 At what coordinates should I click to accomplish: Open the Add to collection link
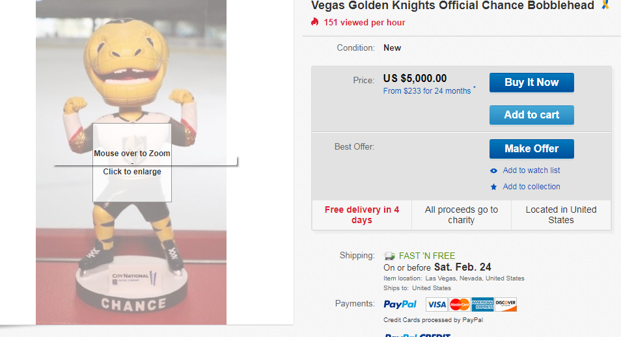click(x=531, y=187)
